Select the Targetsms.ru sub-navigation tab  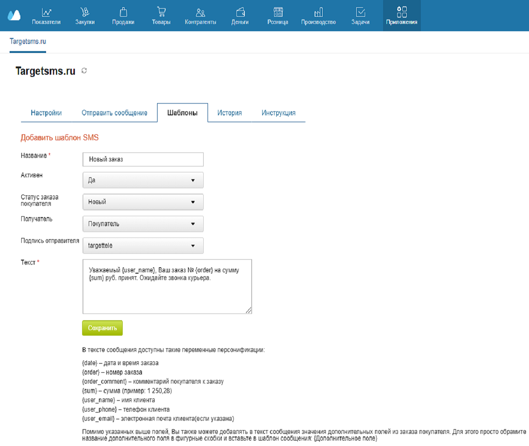point(28,42)
